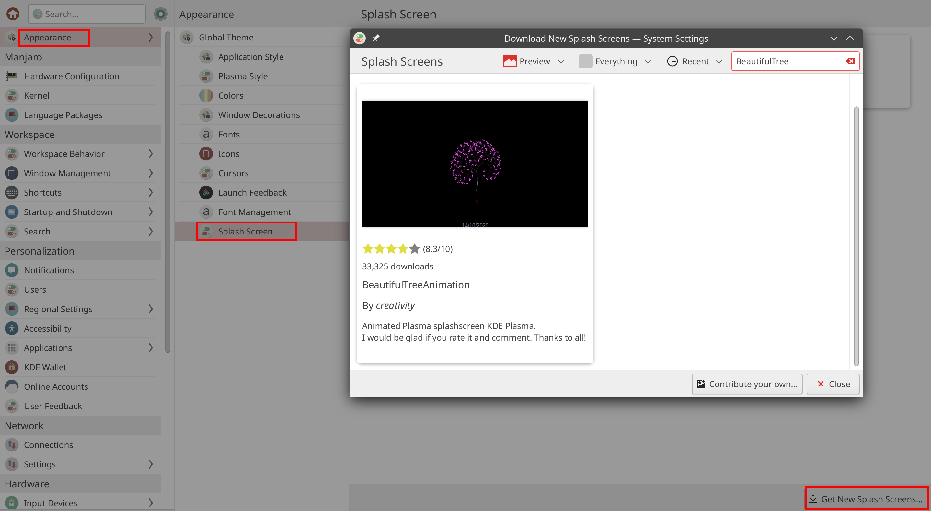Screen dimensions: 931x511
Task: Click Get New Splash Screens button
Action: [867, 499]
